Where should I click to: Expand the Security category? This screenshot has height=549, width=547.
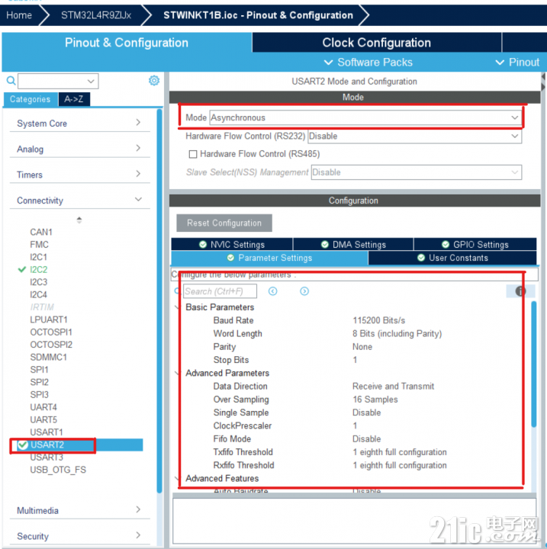click(80, 536)
